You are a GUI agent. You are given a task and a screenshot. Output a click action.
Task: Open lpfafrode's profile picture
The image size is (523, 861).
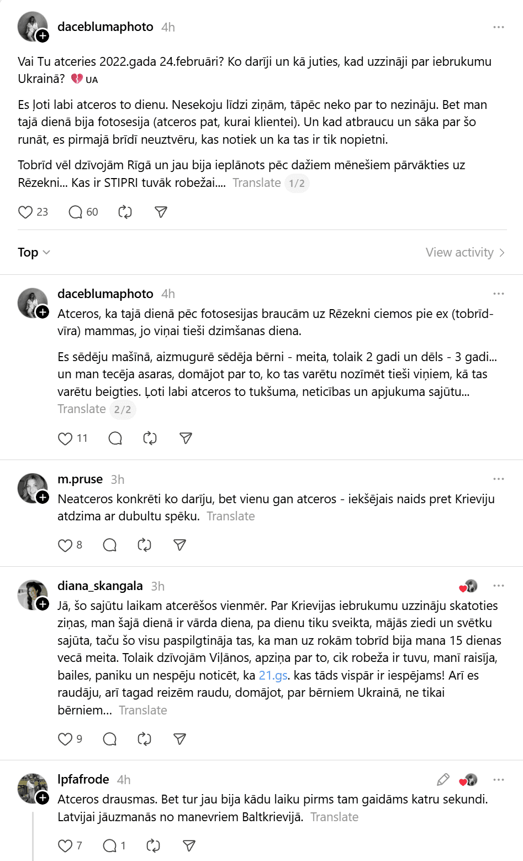pos(33,788)
